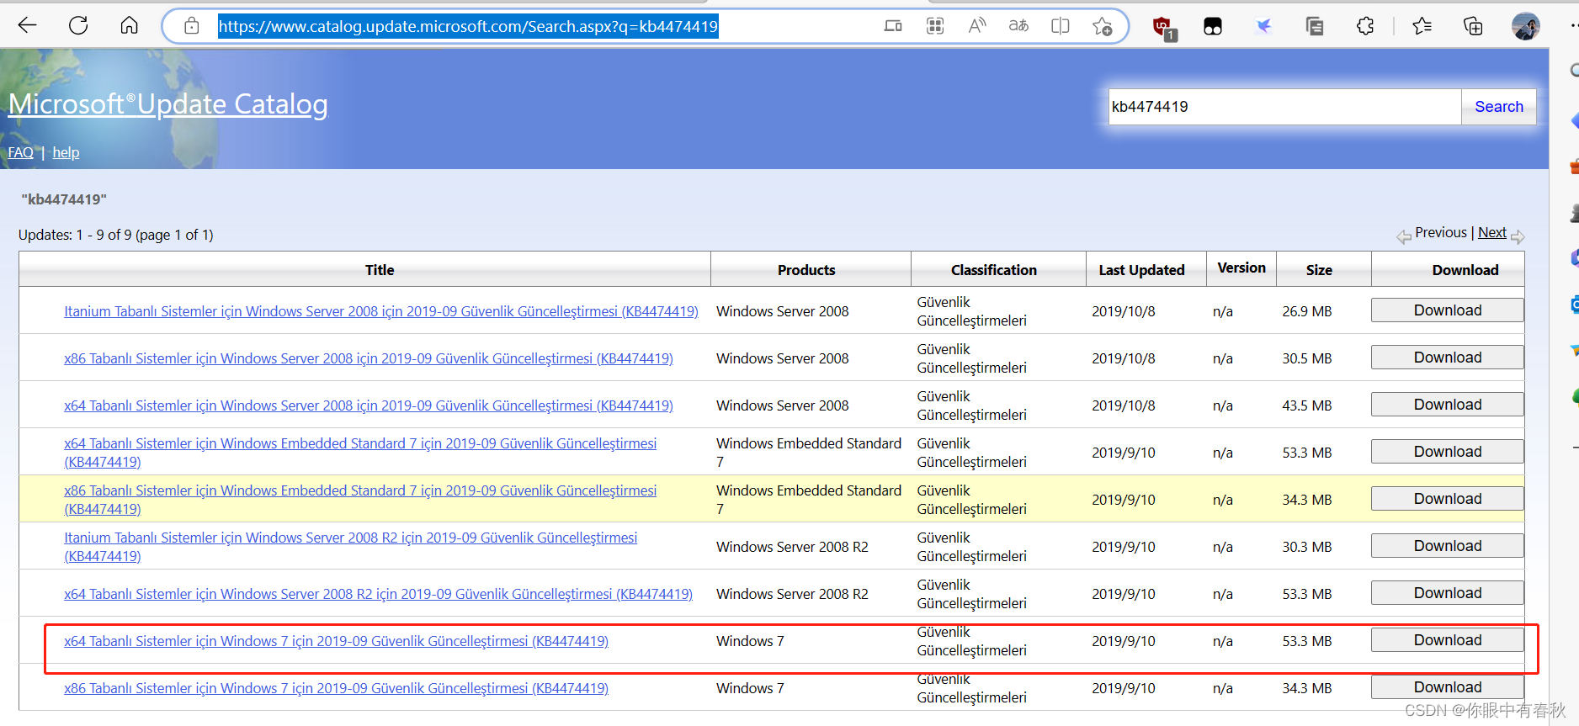Open Microsoft Update Catalog home link

(x=168, y=104)
